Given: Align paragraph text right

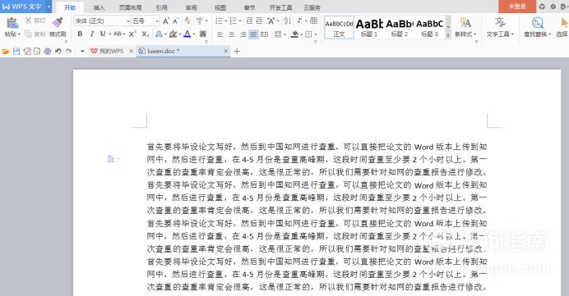Looking at the screenshot, I should (x=243, y=34).
